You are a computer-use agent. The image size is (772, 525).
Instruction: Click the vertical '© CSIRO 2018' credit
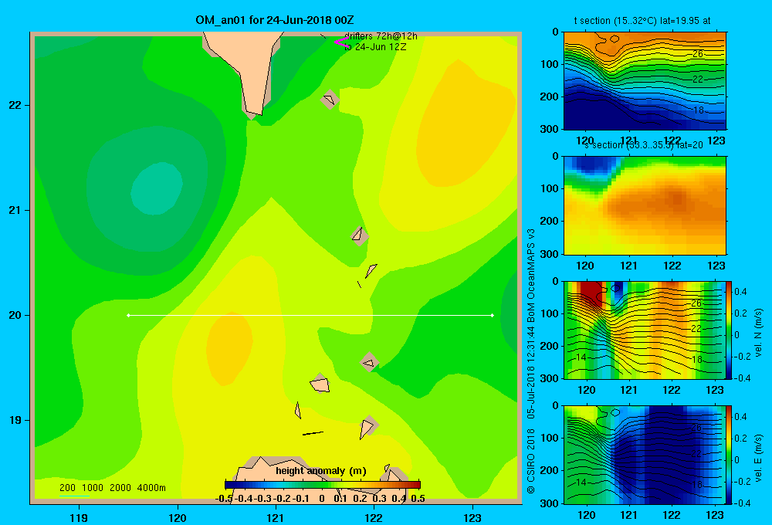click(531, 462)
